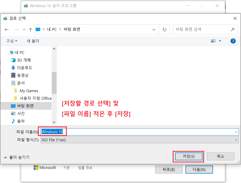Open the 구성 menu

12,41
